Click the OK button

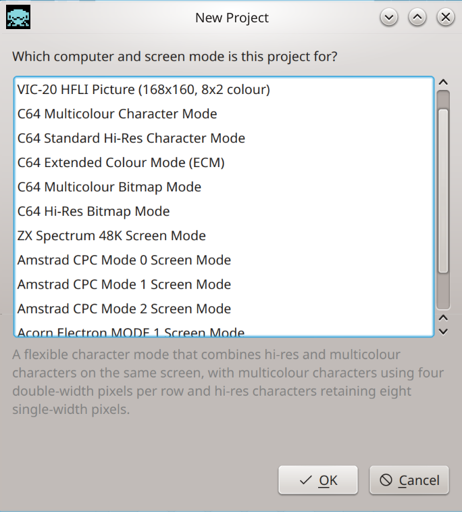tap(318, 480)
